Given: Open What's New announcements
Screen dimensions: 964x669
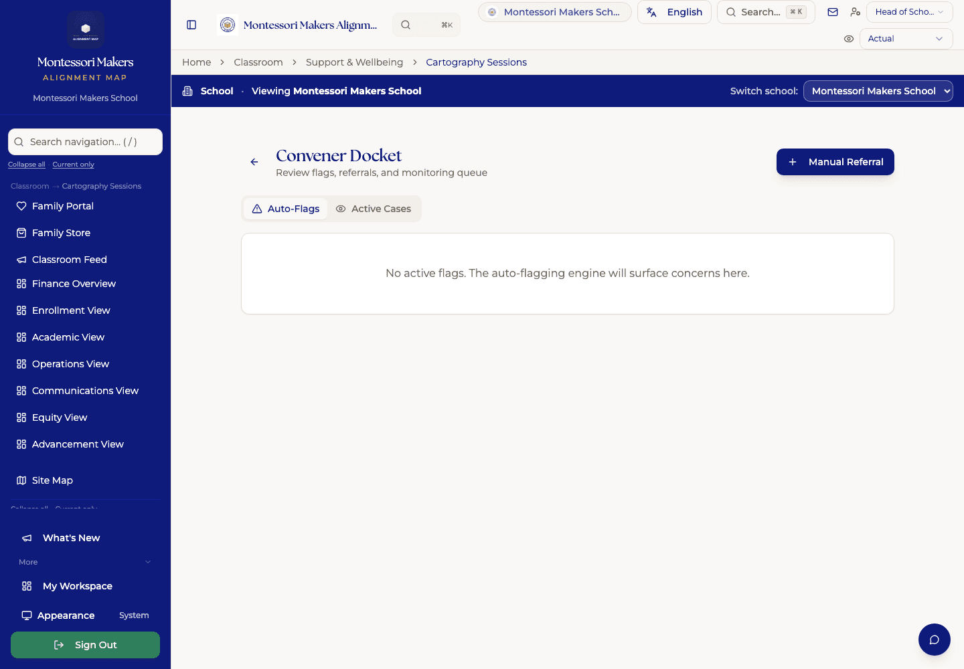Looking at the screenshot, I should [x=85, y=538].
